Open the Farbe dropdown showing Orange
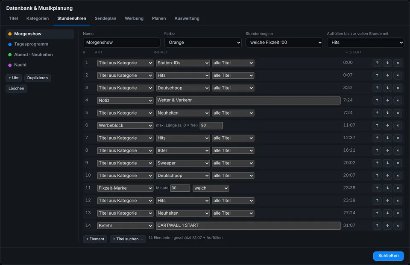 click(x=203, y=42)
